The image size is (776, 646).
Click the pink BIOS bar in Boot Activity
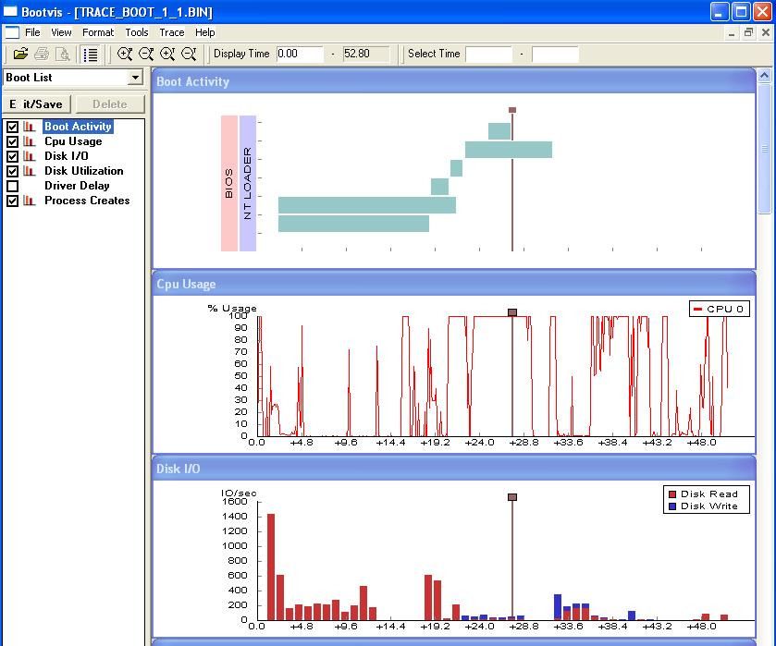coord(229,184)
